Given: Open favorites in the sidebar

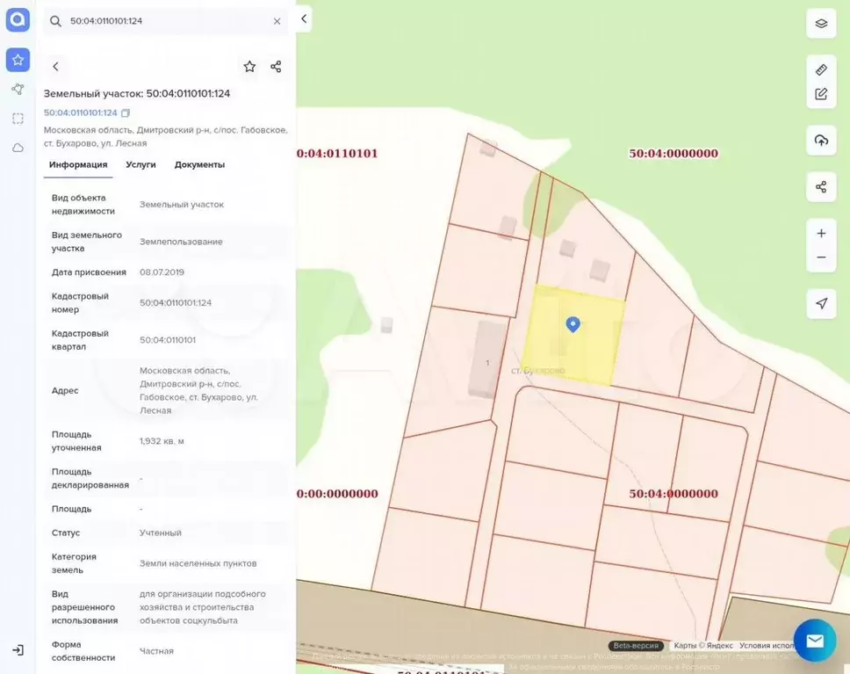Looking at the screenshot, I should coord(18,60).
